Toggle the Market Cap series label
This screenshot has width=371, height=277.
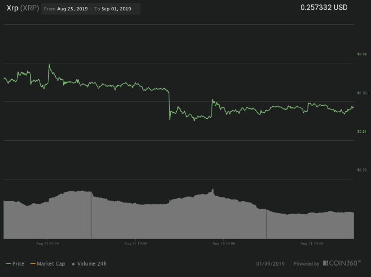[x=51, y=264]
